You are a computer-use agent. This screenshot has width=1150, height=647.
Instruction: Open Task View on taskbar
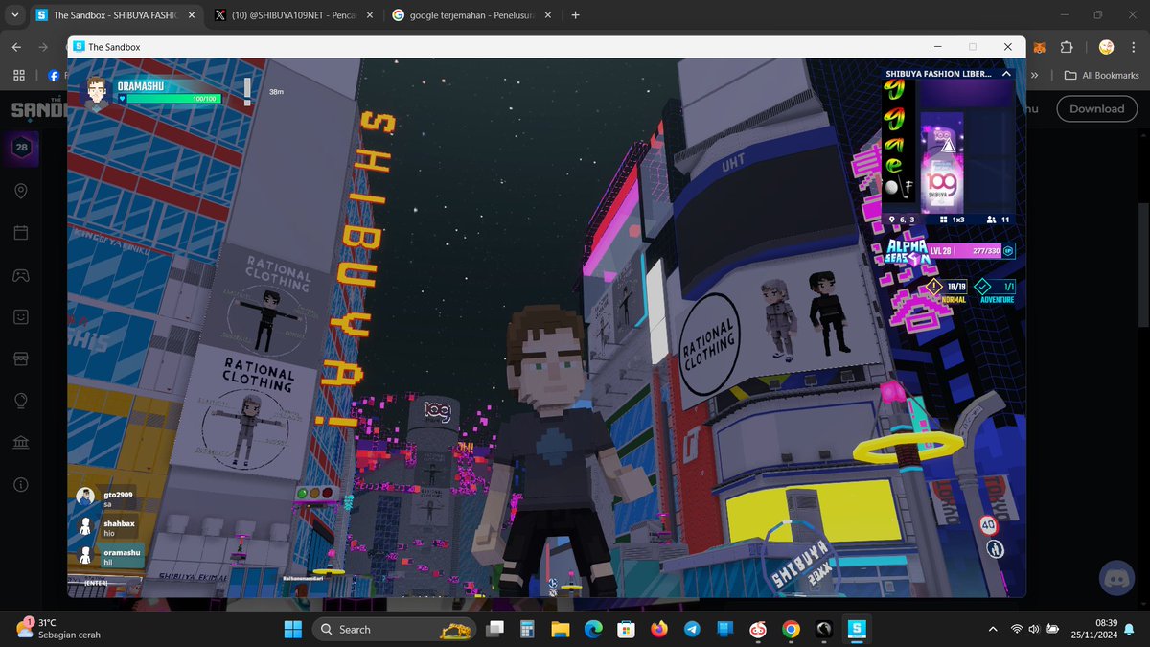(x=495, y=629)
